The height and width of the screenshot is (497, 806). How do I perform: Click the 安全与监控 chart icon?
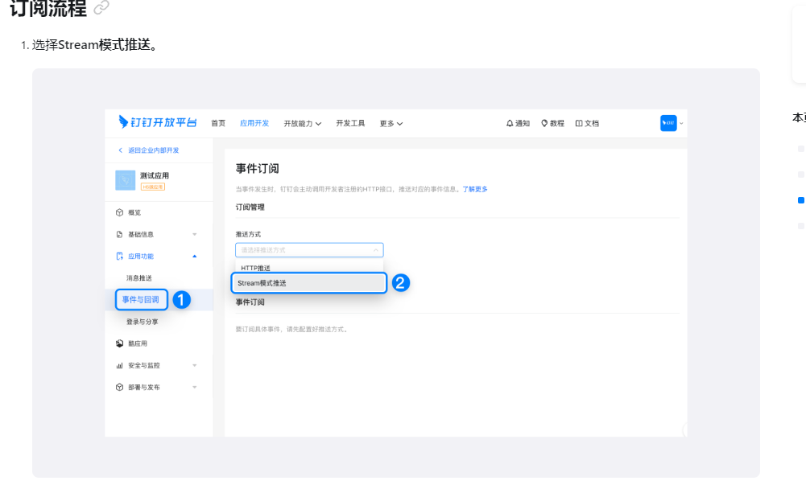pos(120,366)
